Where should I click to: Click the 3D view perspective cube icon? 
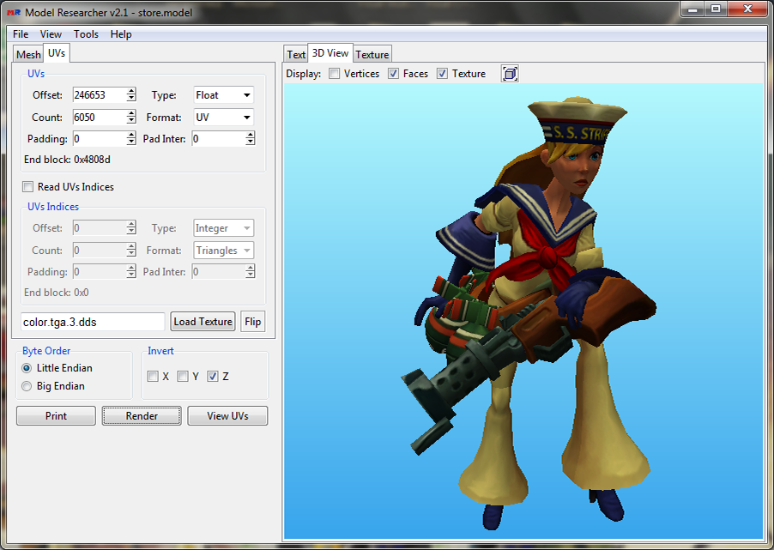[x=510, y=74]
